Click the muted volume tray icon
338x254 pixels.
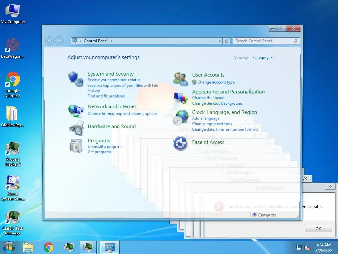[307, 248]
